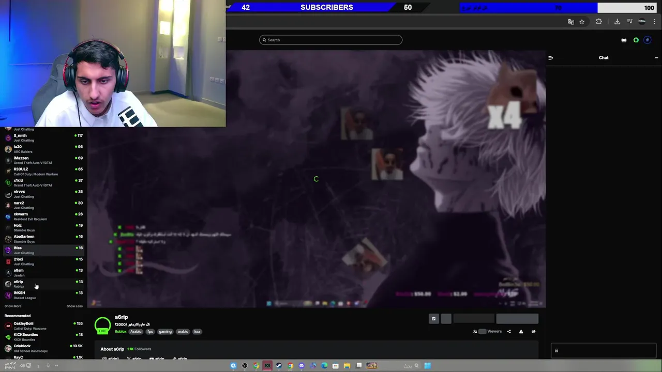Viewport: 662px width, 372px height.
Task: Open xkwerm Resident Evil channel
Action: 43,216
